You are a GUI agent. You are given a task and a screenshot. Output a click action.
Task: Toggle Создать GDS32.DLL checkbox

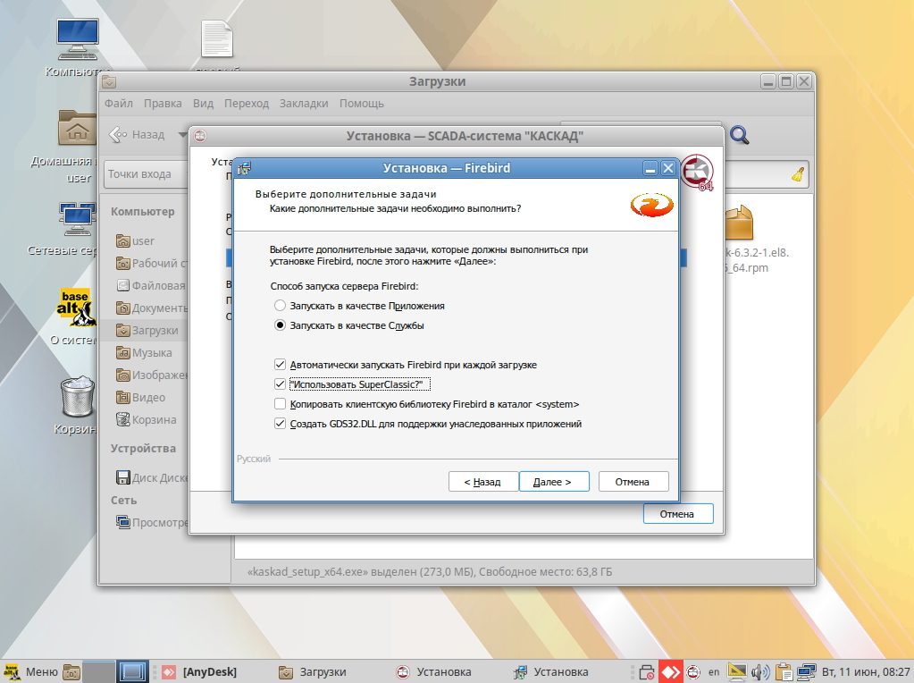[281, 424]
